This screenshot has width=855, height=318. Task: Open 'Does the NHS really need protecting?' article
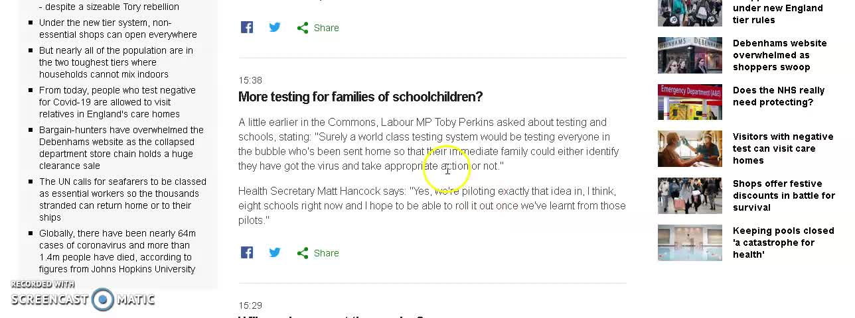[x=778, y=96]
